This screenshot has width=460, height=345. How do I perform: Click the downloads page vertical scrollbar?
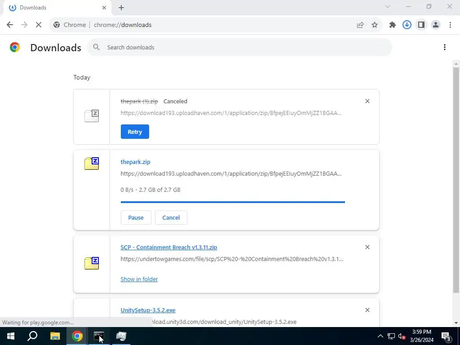pos(456,180)
